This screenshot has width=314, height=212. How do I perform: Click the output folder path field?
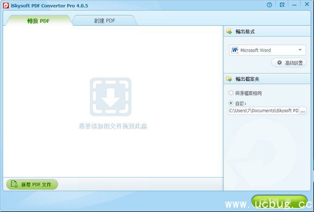tap(263, 111)
